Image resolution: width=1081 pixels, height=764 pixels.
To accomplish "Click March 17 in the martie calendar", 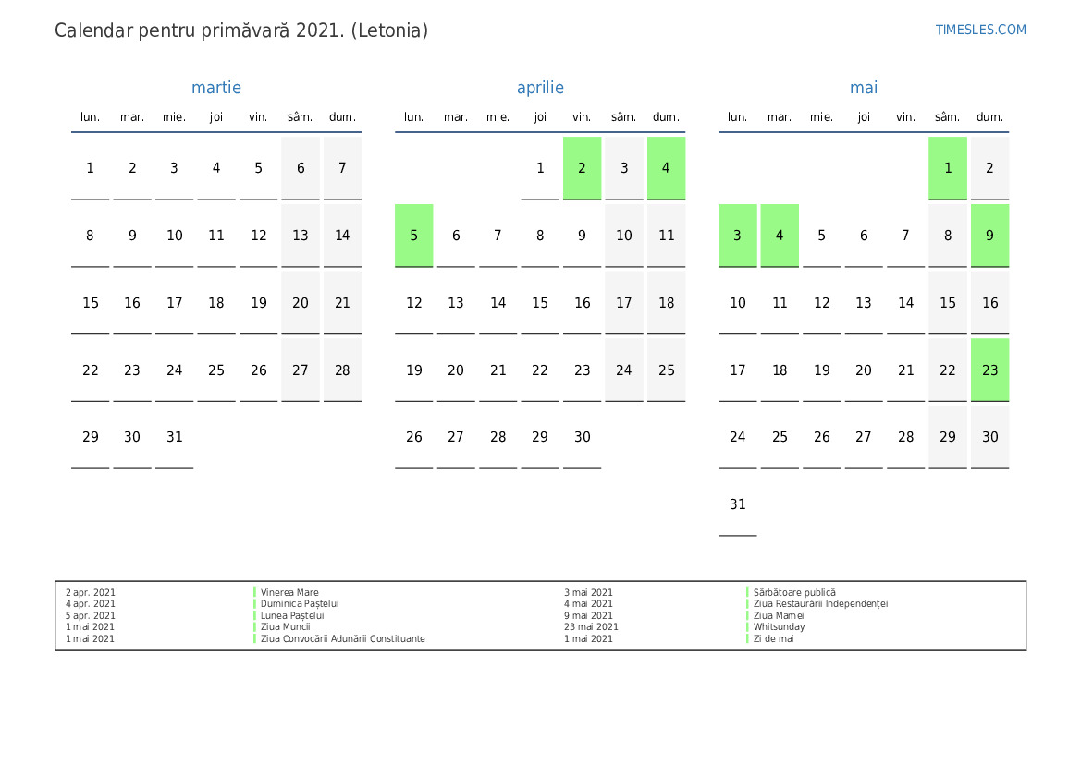I will coord(174,303).
